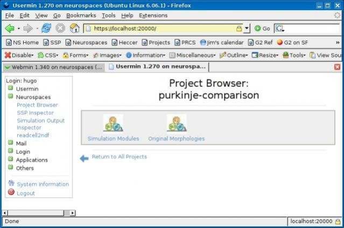Show more bookmarks with the chevron
The image size is (344, 228).
pyautogui.click(x=338, y=42)
